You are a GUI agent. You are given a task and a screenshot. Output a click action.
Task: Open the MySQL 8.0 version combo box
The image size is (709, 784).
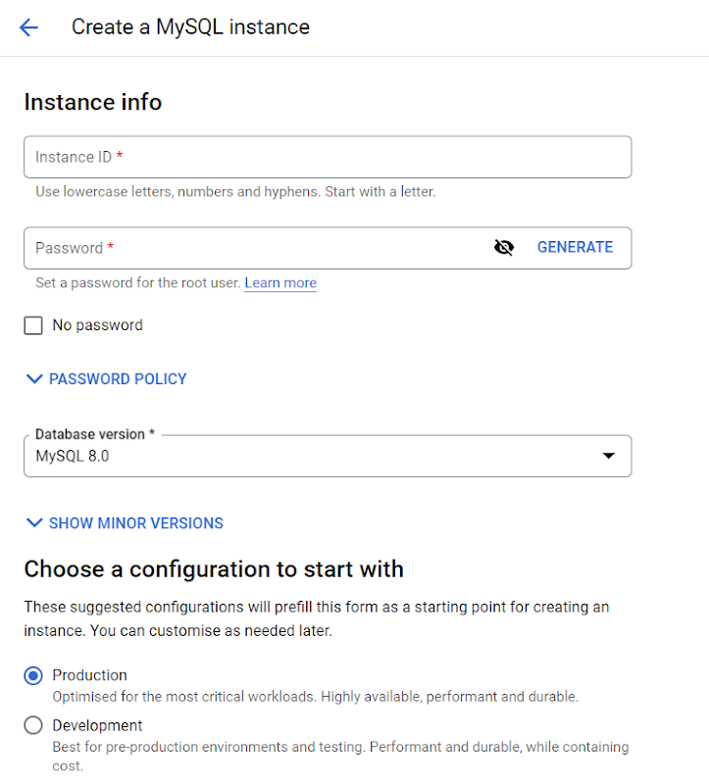pyautogui.click(x=294, y=456)
